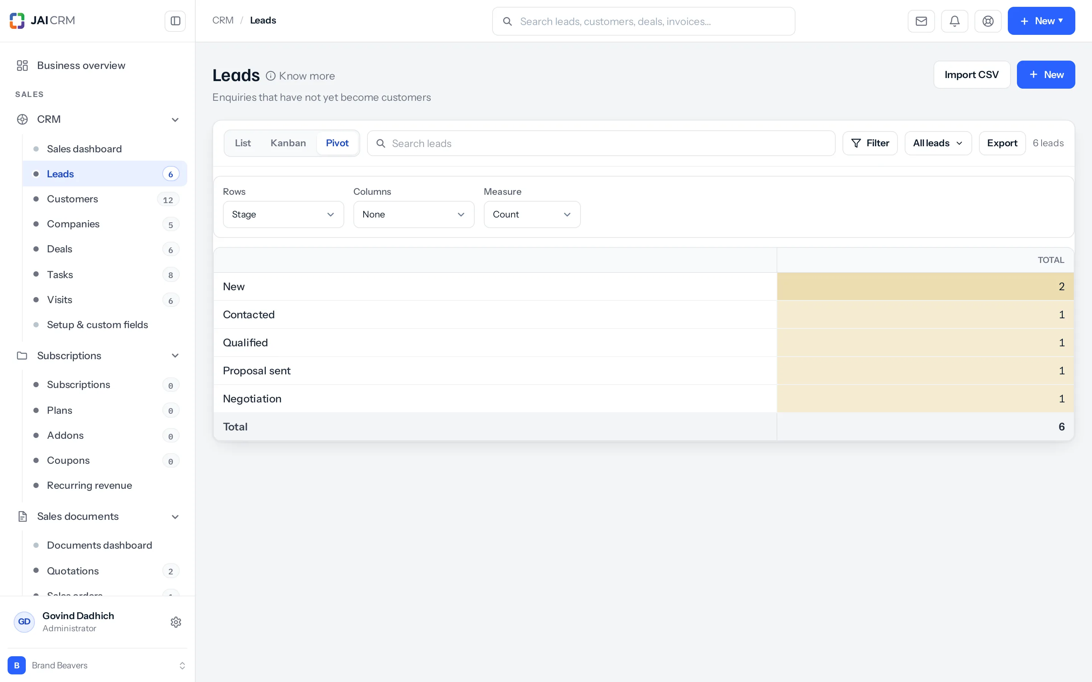Screen dimensions: 1092x682
Task: Open Setup & custom fields
Action: (105, 325)
